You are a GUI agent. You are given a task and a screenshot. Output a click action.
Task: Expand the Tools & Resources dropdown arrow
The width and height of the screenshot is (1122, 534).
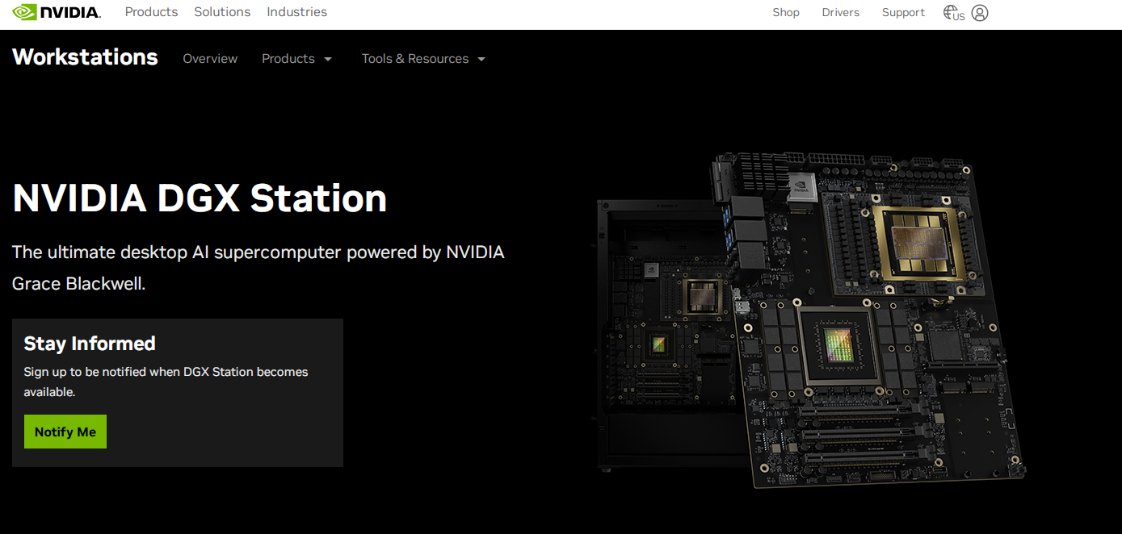481,59
